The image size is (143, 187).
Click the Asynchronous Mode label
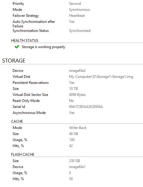point(29,113)
